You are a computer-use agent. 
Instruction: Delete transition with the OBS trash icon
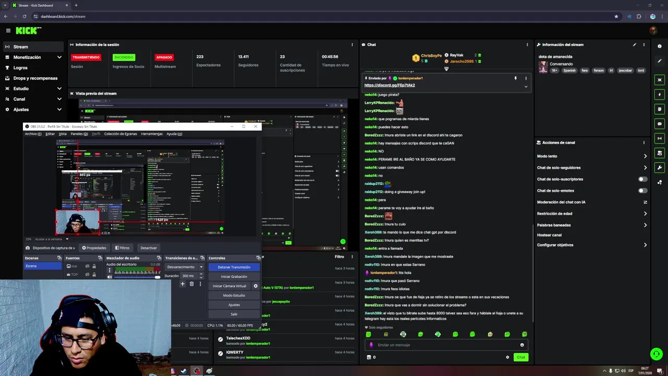pyautogui.click(x=192, y=284)
